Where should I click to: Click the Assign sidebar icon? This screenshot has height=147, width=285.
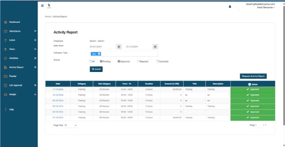point(6,94)
